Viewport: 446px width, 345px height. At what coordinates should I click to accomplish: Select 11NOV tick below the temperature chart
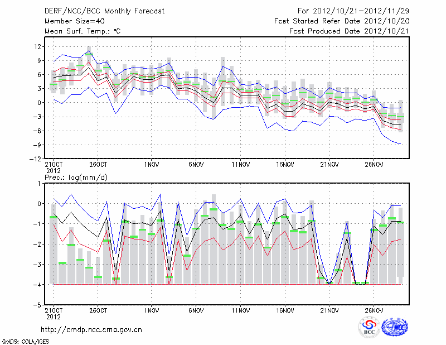point(240,165)
